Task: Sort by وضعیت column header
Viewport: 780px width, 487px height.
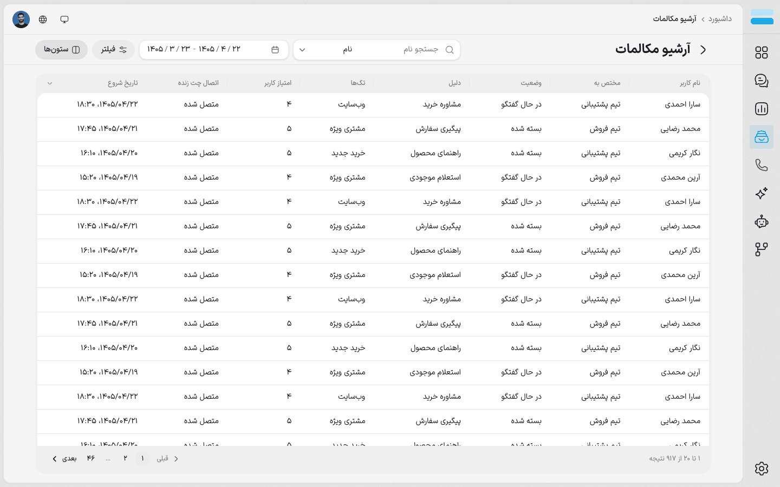Action: click(x=531, y=83)
